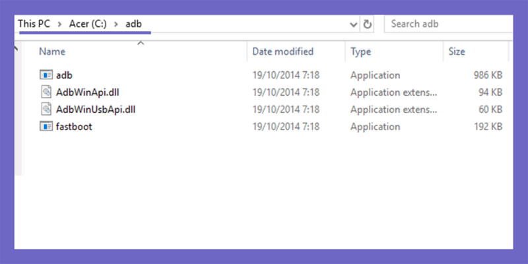Select the file named adb

64,75
